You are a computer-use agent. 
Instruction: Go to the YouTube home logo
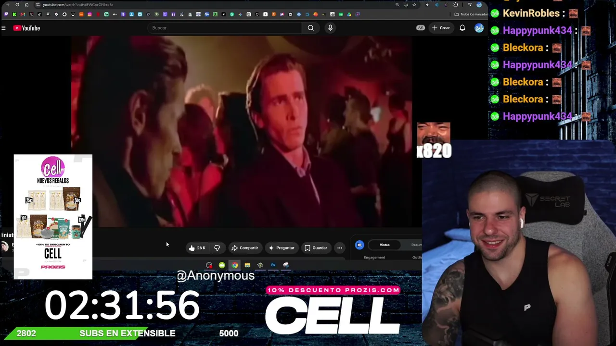pos(26,28)
